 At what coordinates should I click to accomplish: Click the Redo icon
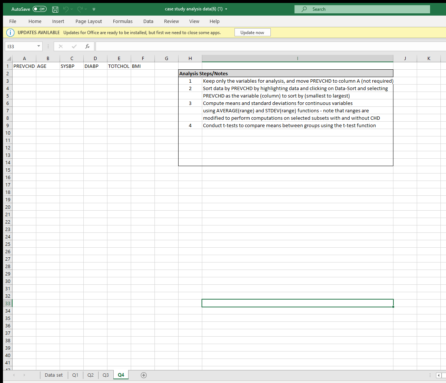(80, 9)
